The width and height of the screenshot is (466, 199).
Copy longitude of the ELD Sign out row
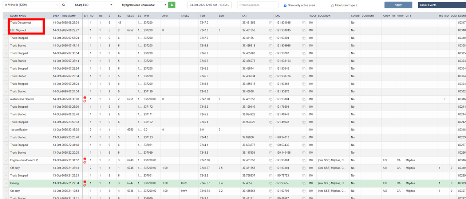pos(304,30)
